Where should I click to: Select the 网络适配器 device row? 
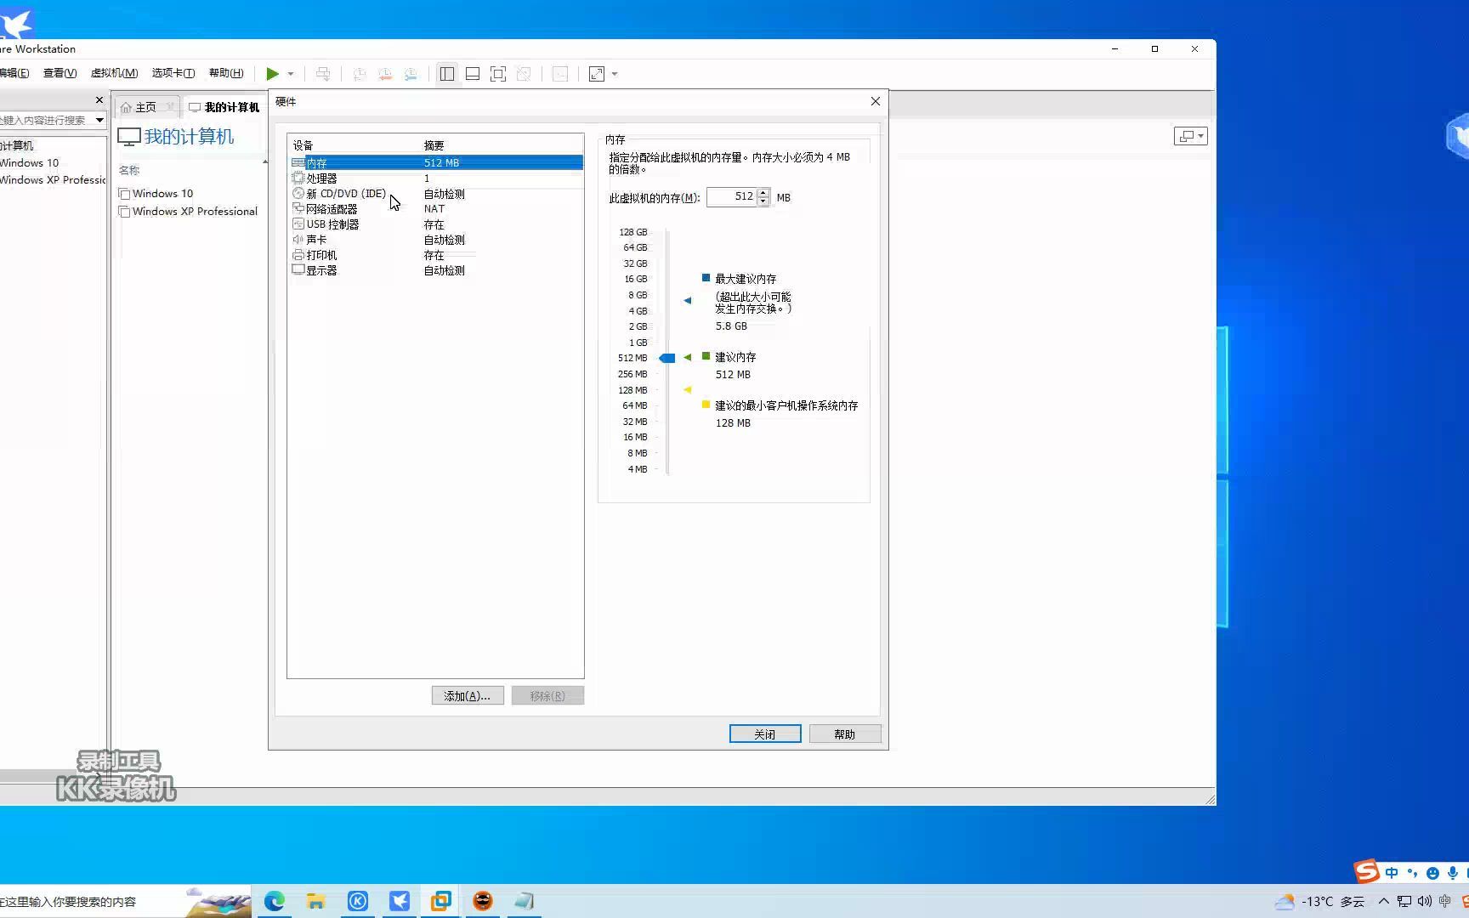click(436, 209)
